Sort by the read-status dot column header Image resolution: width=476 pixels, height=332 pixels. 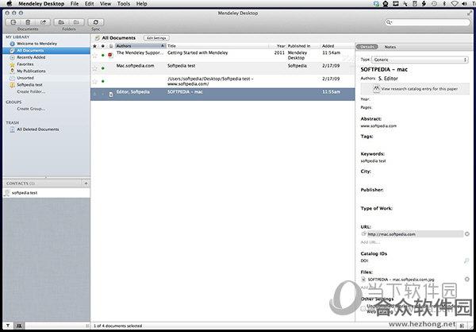coord(103,46)
